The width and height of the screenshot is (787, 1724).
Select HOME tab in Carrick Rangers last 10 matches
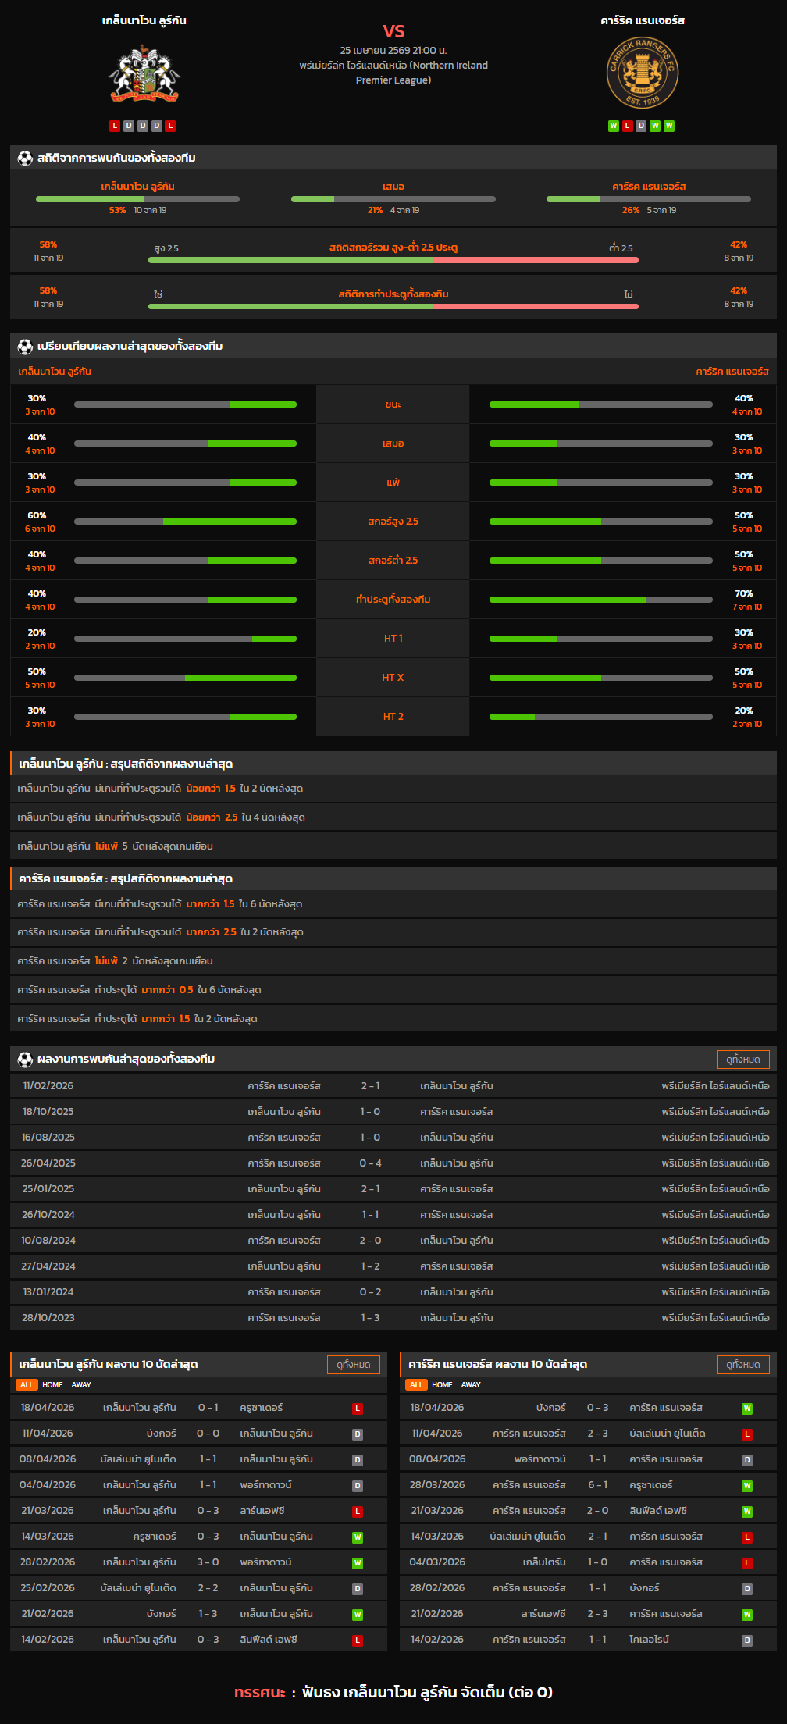[x=442, y=1384]
